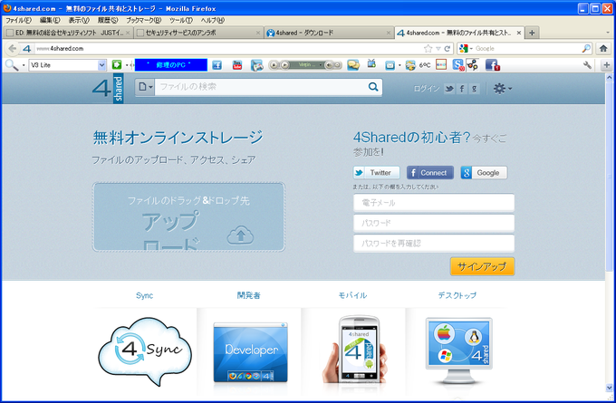Open the 表示(V) menu
616x403 pixels.
[79, 20]
